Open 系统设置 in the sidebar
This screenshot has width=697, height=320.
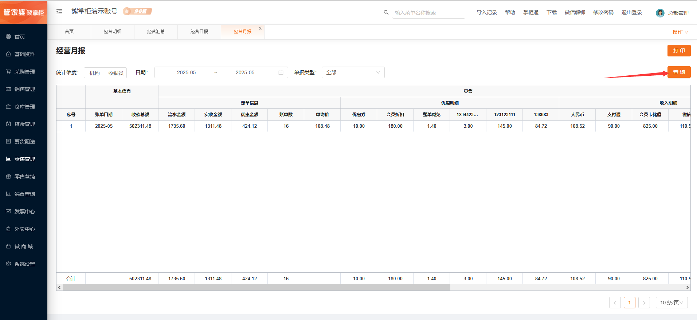click(x=24, y=264)
